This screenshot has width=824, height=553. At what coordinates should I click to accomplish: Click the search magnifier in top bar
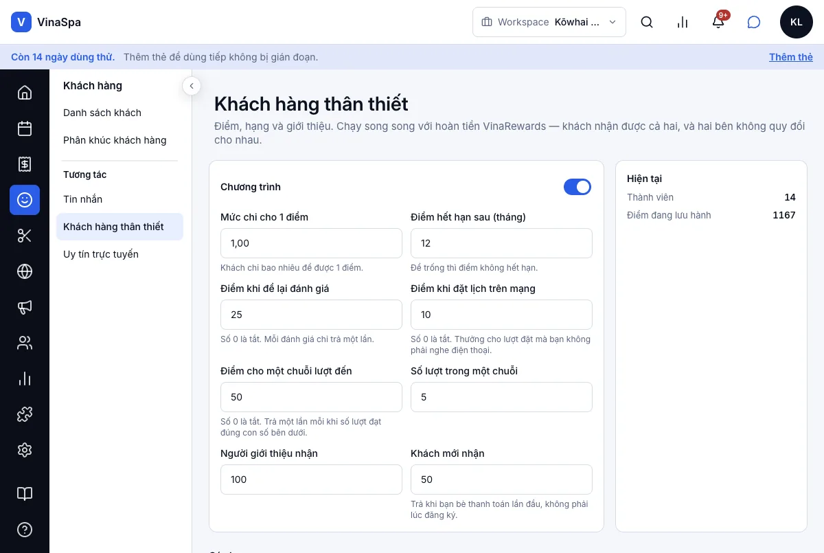pos(647,22)
